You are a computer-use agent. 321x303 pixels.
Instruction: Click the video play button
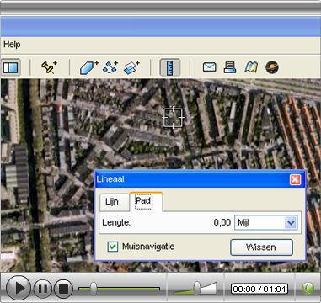pos(18,288)
